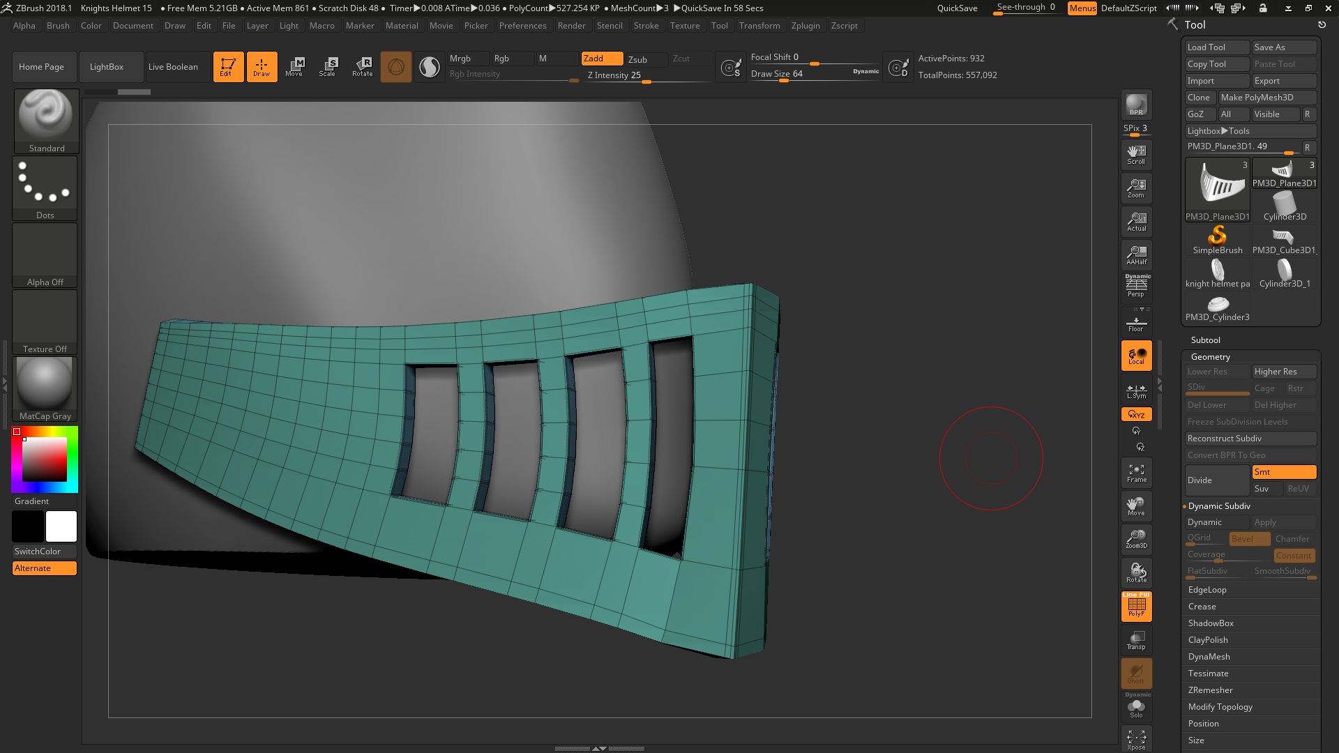This screenshot has width=1339, height=753.
Task: Choose the Standard brush thumbnail
Action: 46,121
